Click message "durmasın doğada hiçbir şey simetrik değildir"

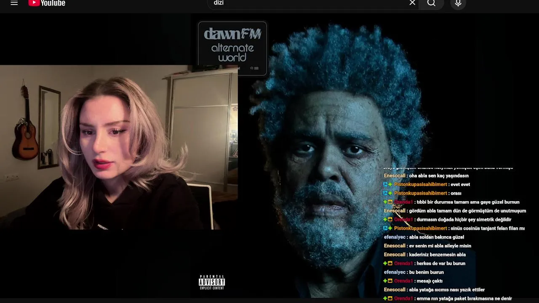[464, 220]
